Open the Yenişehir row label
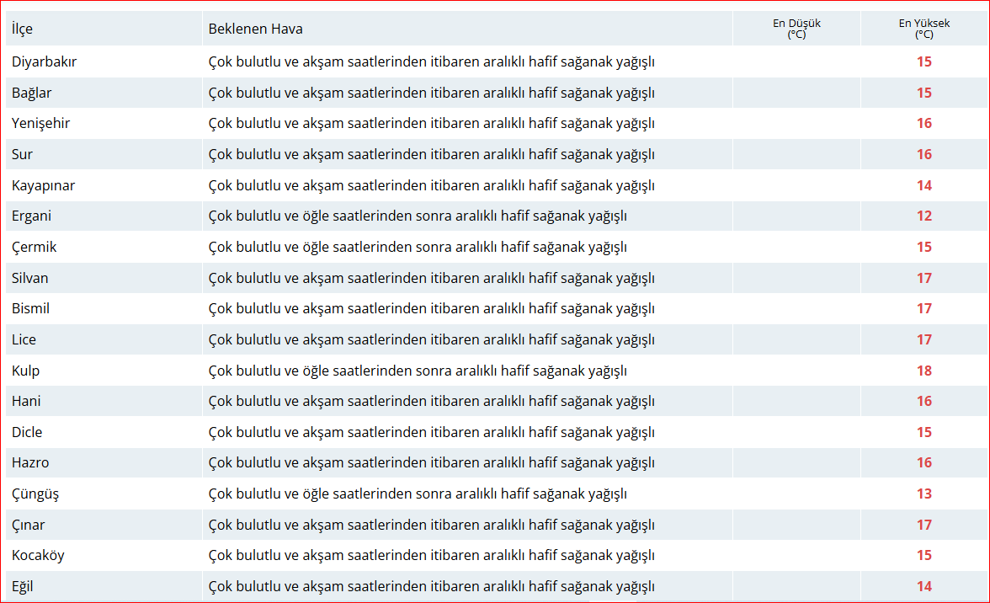Viewport: 990px width, 603px height. click(x=41, y=124)
